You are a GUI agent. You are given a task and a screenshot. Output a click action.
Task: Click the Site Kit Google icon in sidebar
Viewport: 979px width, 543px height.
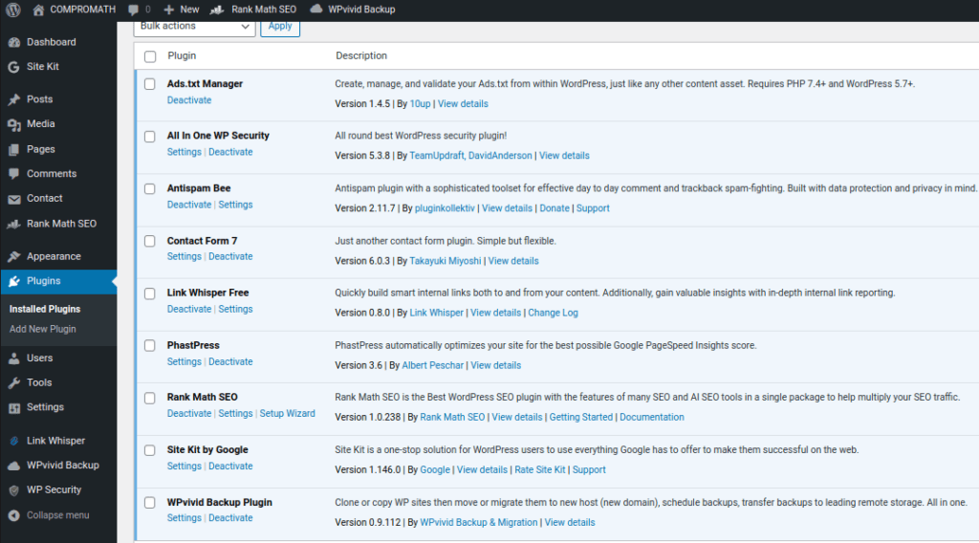[13, 67]
